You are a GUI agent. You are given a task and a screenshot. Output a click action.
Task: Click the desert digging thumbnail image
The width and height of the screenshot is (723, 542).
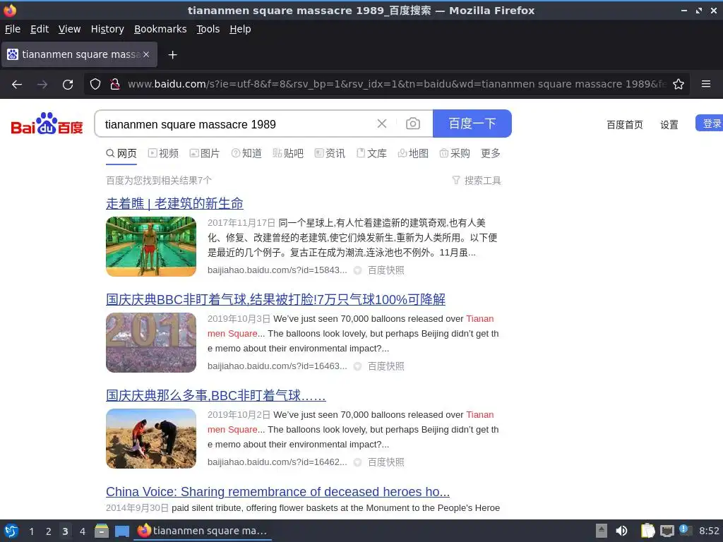click(x=151, y=438)
